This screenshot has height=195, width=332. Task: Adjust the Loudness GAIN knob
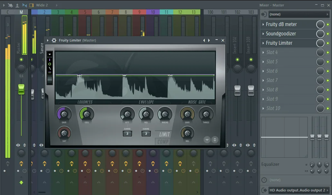64,114
